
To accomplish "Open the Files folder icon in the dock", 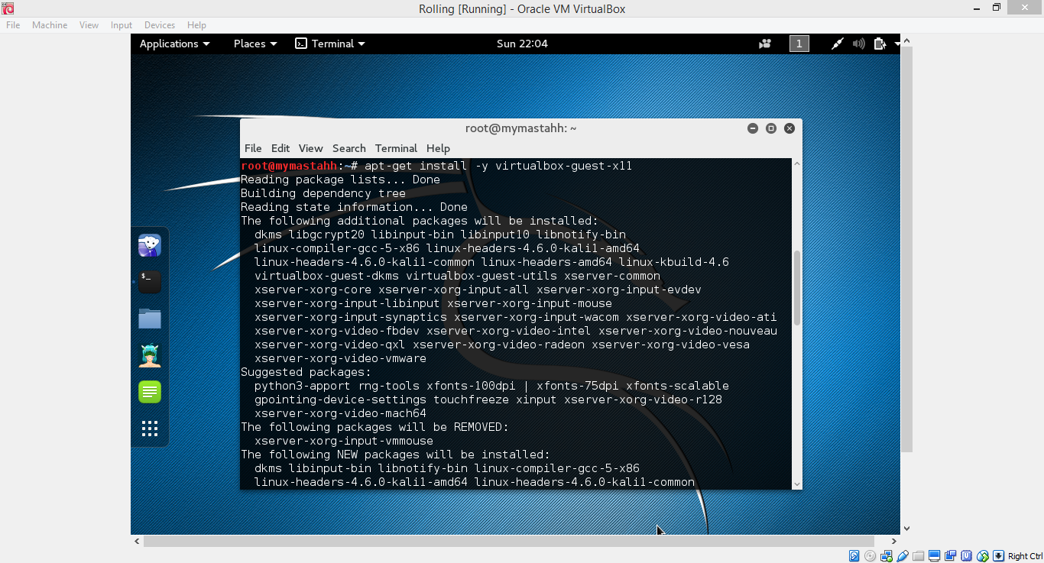I will 150,319.
